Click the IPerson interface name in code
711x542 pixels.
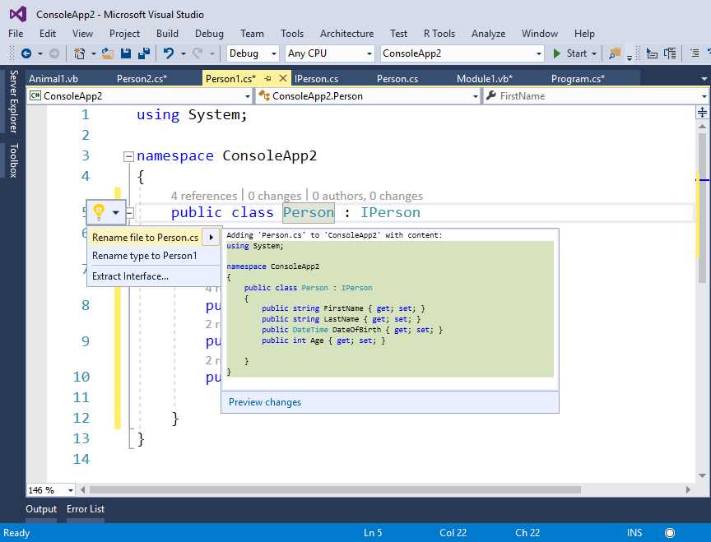[x=390, y=212]
